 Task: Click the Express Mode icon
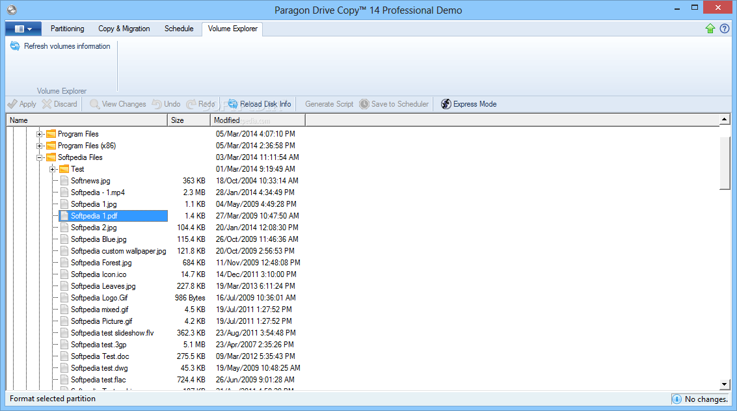(446, 104)
